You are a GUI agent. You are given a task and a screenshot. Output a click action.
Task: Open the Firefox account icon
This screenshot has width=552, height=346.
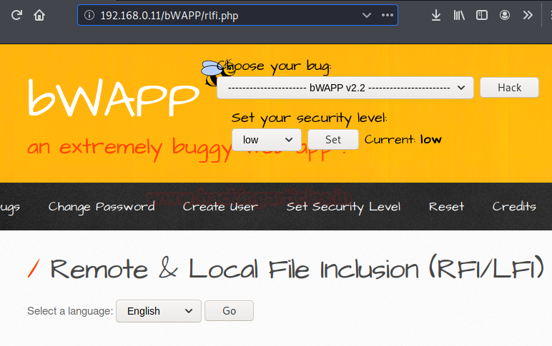pyautogui.click(x=505, y=15)
